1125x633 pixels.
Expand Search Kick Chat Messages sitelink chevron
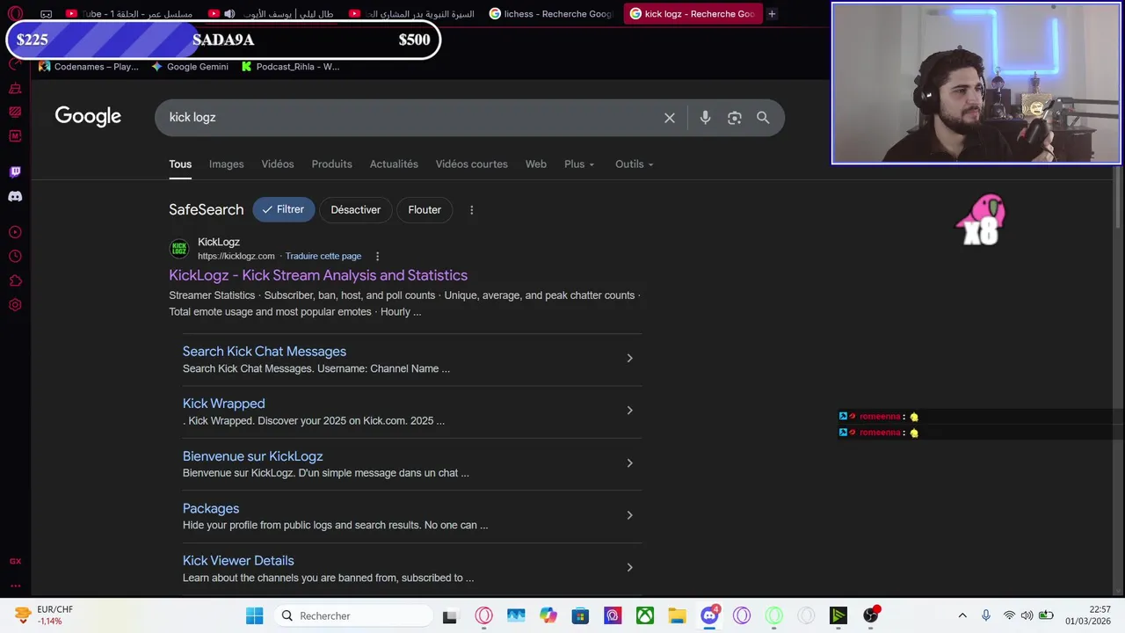point(629,358)
